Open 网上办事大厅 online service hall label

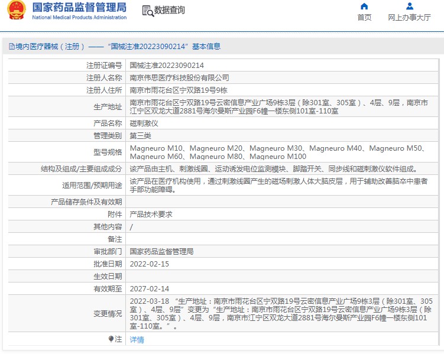point(409,18)
